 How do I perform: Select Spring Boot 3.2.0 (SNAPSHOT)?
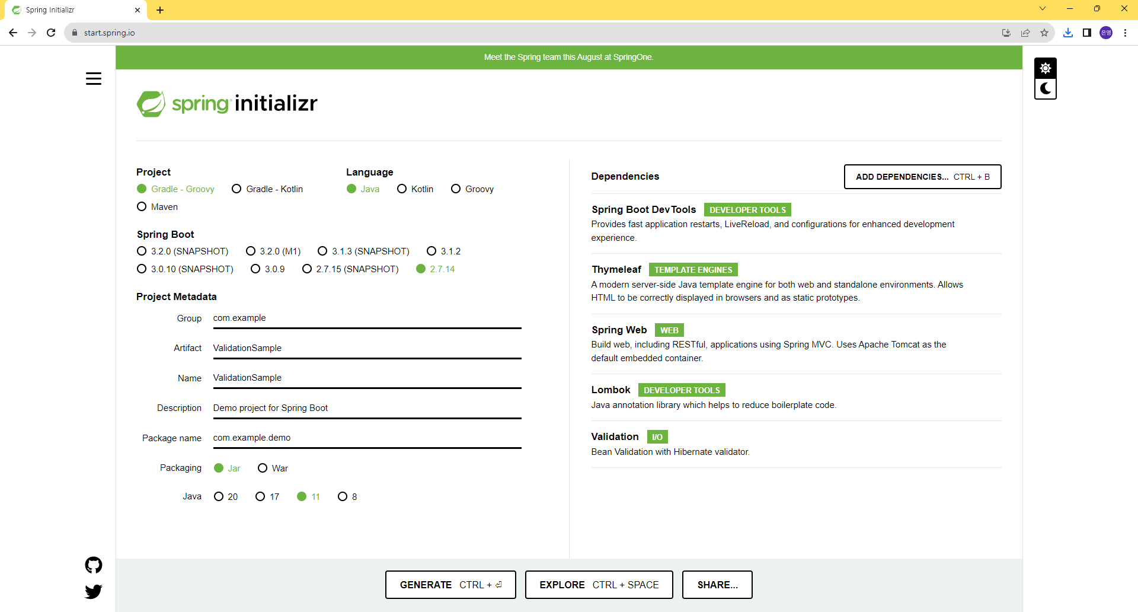[183, 251]
